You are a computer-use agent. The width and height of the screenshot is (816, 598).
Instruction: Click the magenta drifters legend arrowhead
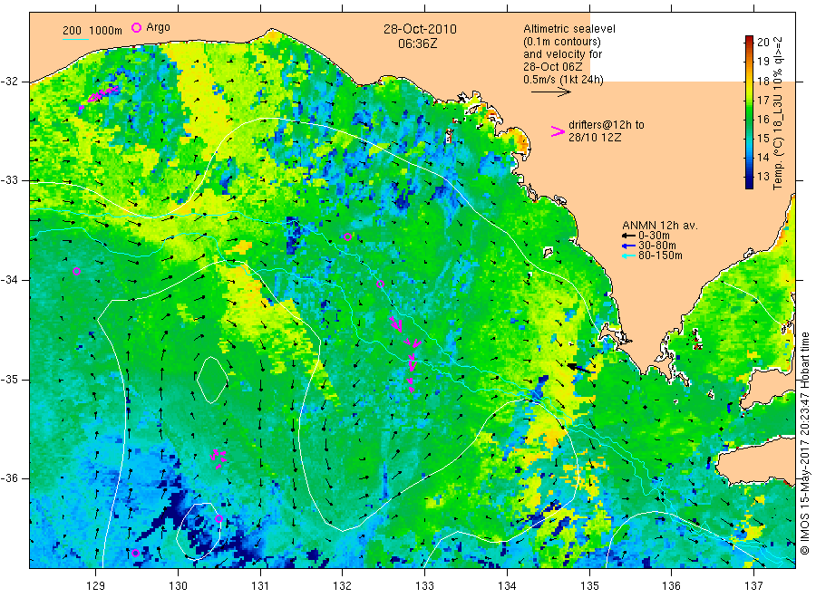click(558, 131)
